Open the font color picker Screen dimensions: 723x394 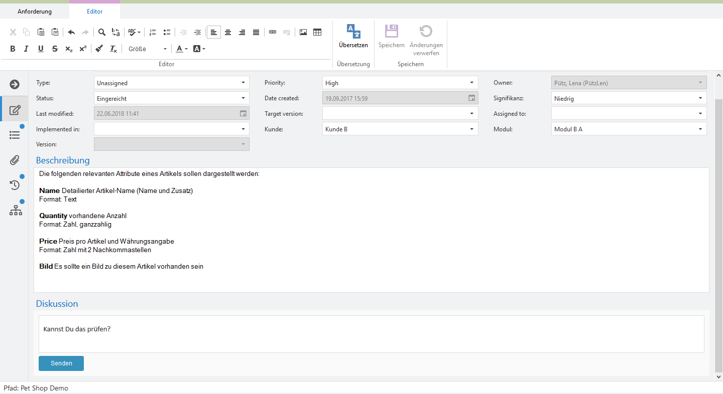tap(181, 49)
